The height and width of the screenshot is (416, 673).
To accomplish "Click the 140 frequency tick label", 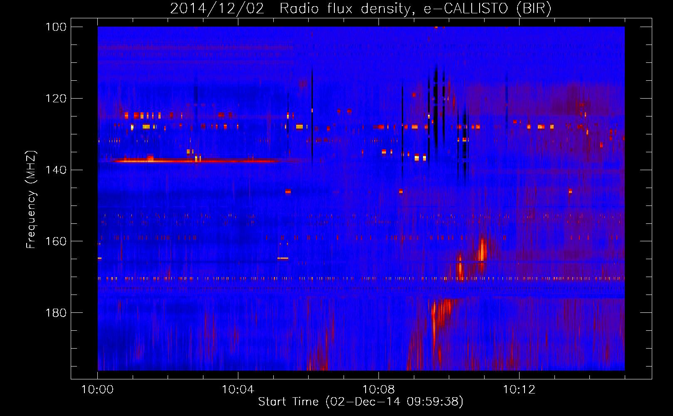I will 56,170.
